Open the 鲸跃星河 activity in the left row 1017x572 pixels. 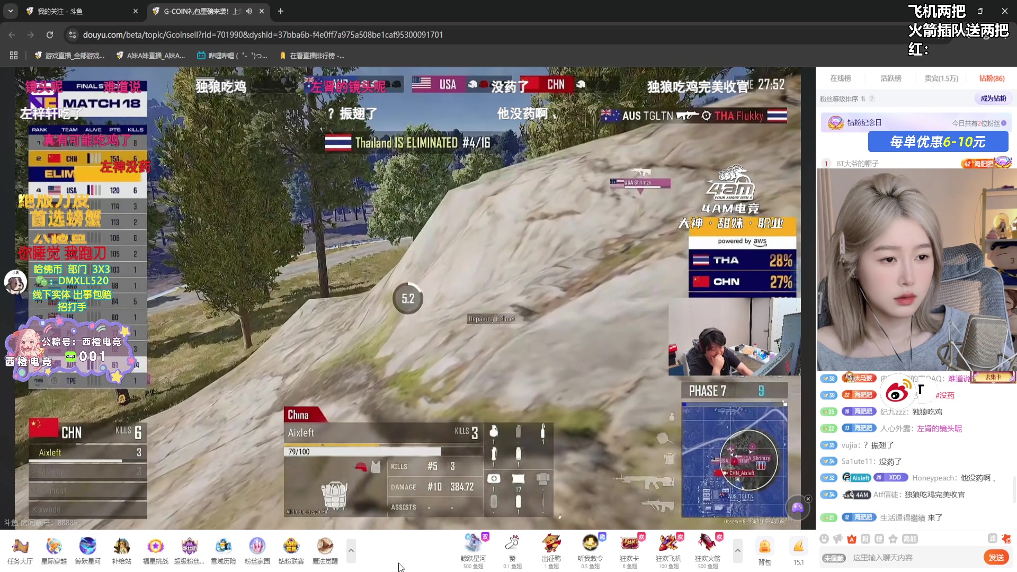click(88, 551)
